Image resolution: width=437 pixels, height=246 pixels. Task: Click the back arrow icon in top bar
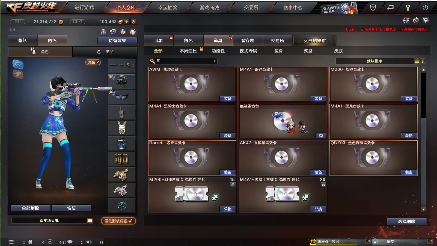pyautogui.click(x=390, y=7)
